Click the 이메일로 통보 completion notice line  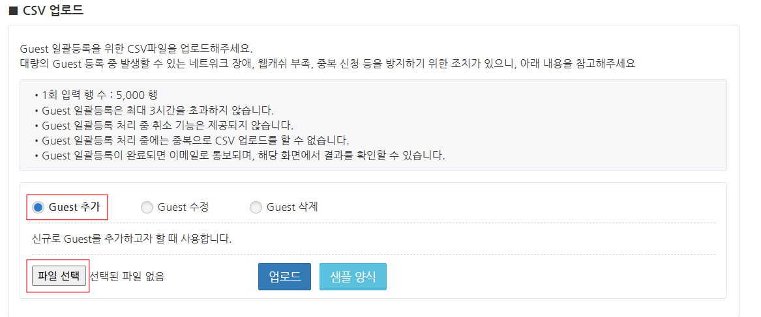(x=239, y=156)
